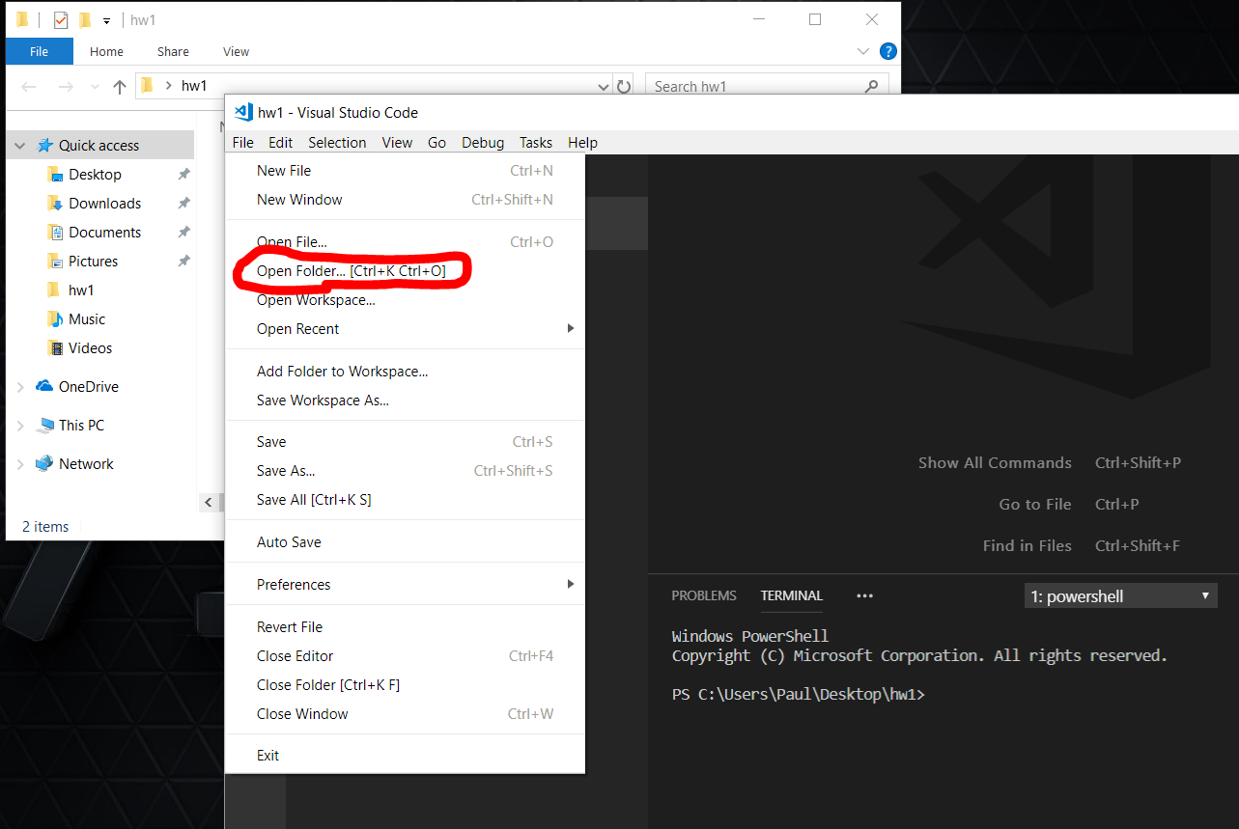Click Close Editor menu entry
This screenshot has height=829, width=1239.
[405, 656]
